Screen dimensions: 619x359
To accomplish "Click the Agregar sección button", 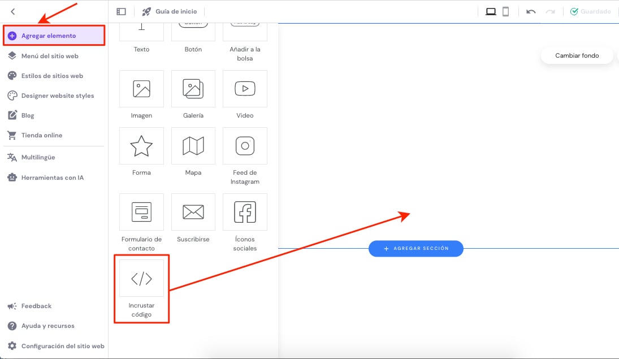I will click(416, 248).
